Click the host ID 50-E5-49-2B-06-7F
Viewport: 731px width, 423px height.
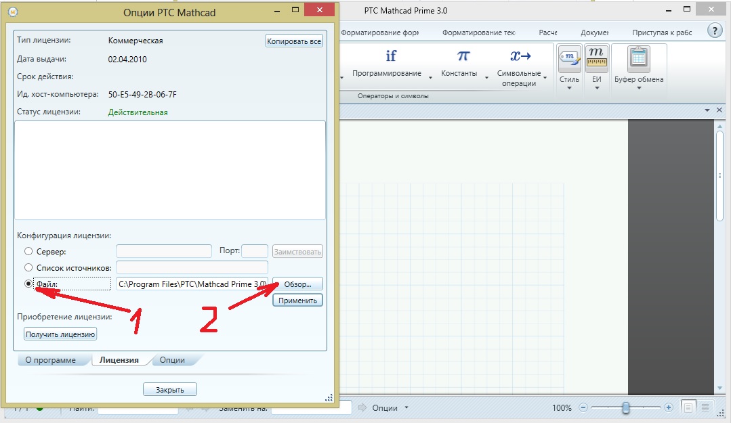(x=142, y=95)
